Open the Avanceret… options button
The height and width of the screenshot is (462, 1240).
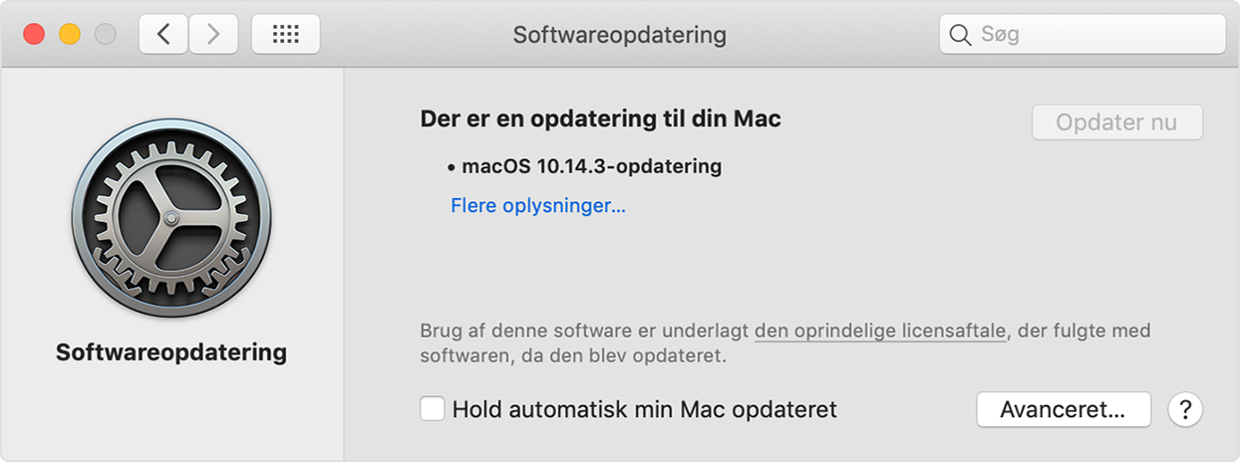click(x=1064, y=409)
